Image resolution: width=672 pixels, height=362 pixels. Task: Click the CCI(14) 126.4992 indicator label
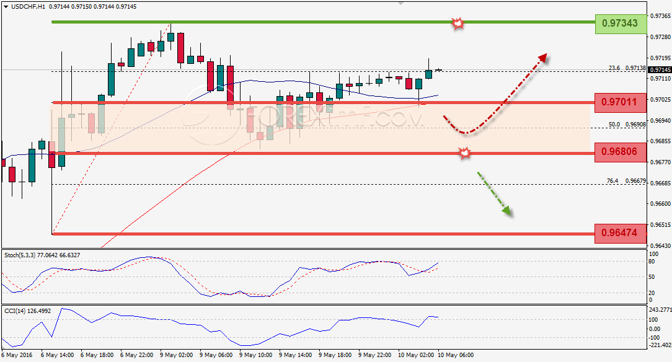27,311
